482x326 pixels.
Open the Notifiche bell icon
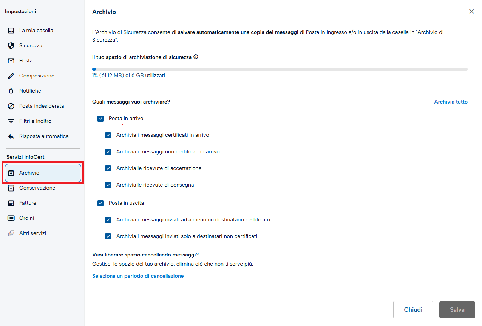pos(11,91)
